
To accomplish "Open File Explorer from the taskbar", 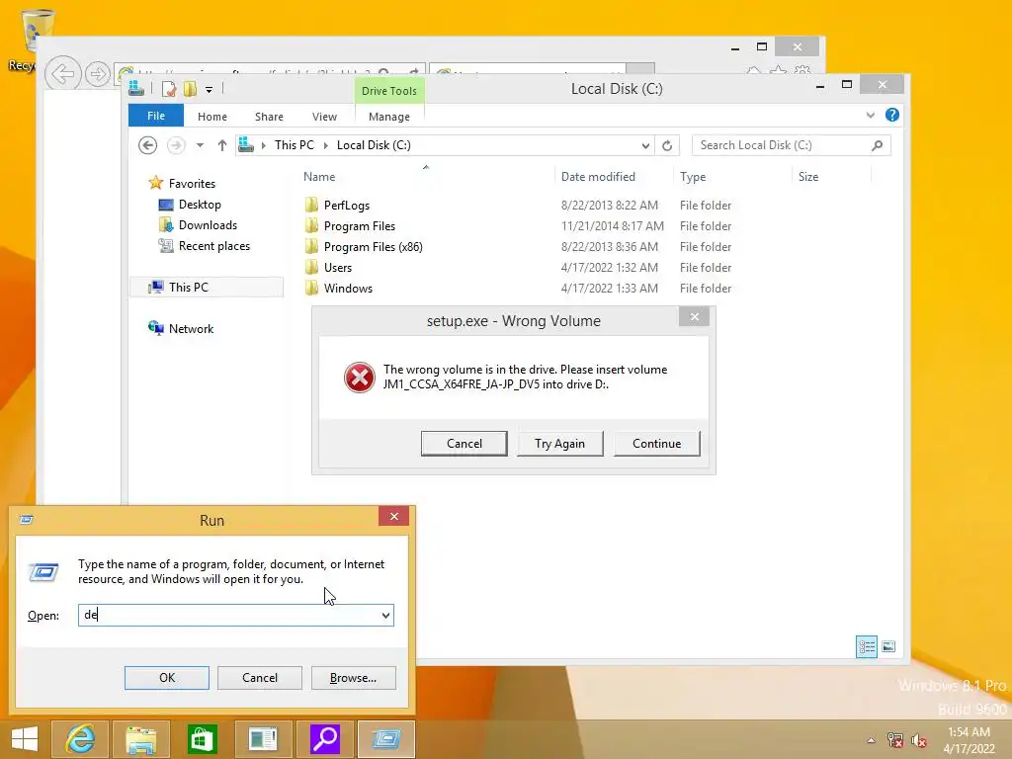I will click(141, 739).
